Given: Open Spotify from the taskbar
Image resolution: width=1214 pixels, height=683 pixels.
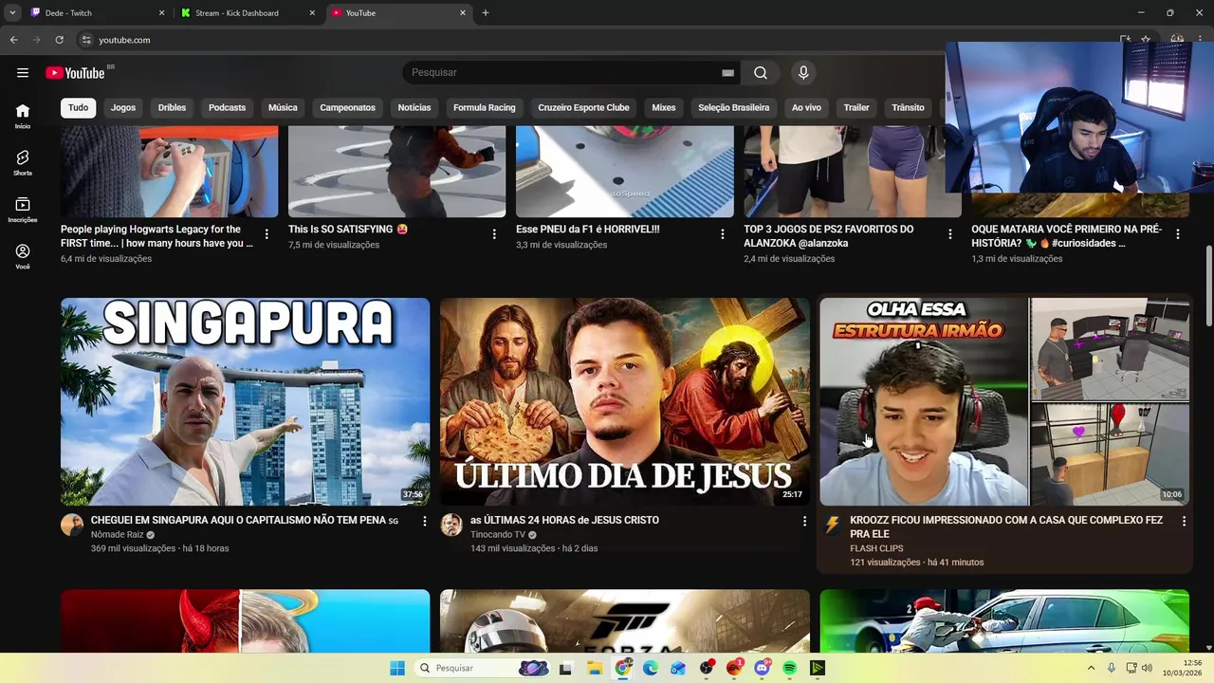Looking at the screenshot, I should click(x=790, y=668).
